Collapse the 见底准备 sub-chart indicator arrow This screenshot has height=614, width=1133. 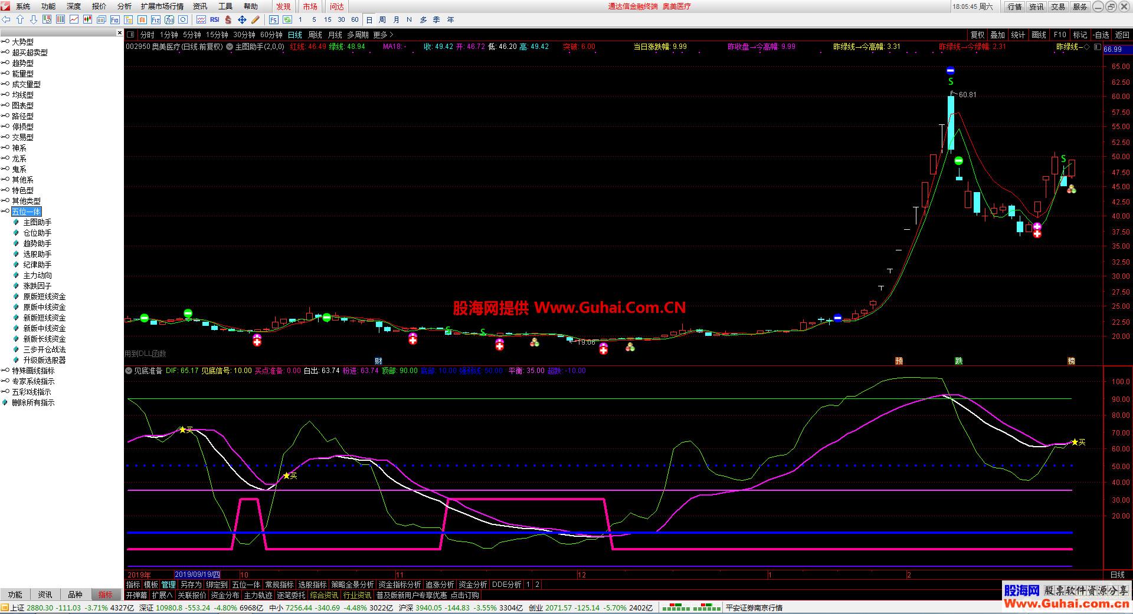129,371
